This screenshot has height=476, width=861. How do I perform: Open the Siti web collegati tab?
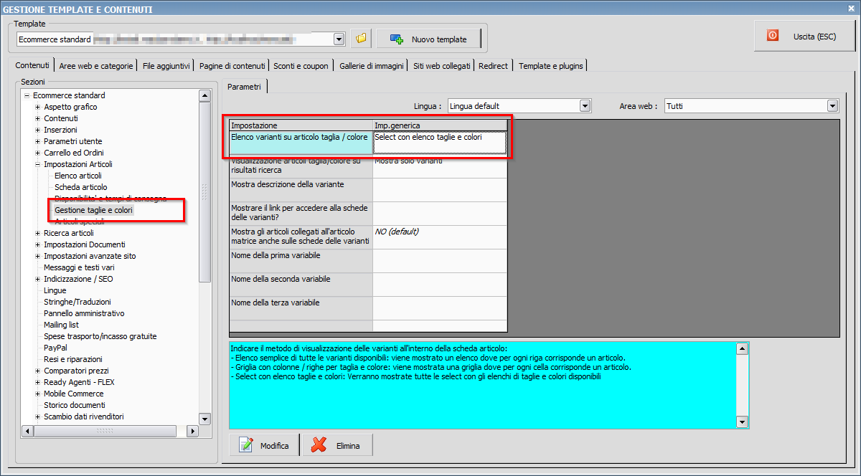click(442, 65)
